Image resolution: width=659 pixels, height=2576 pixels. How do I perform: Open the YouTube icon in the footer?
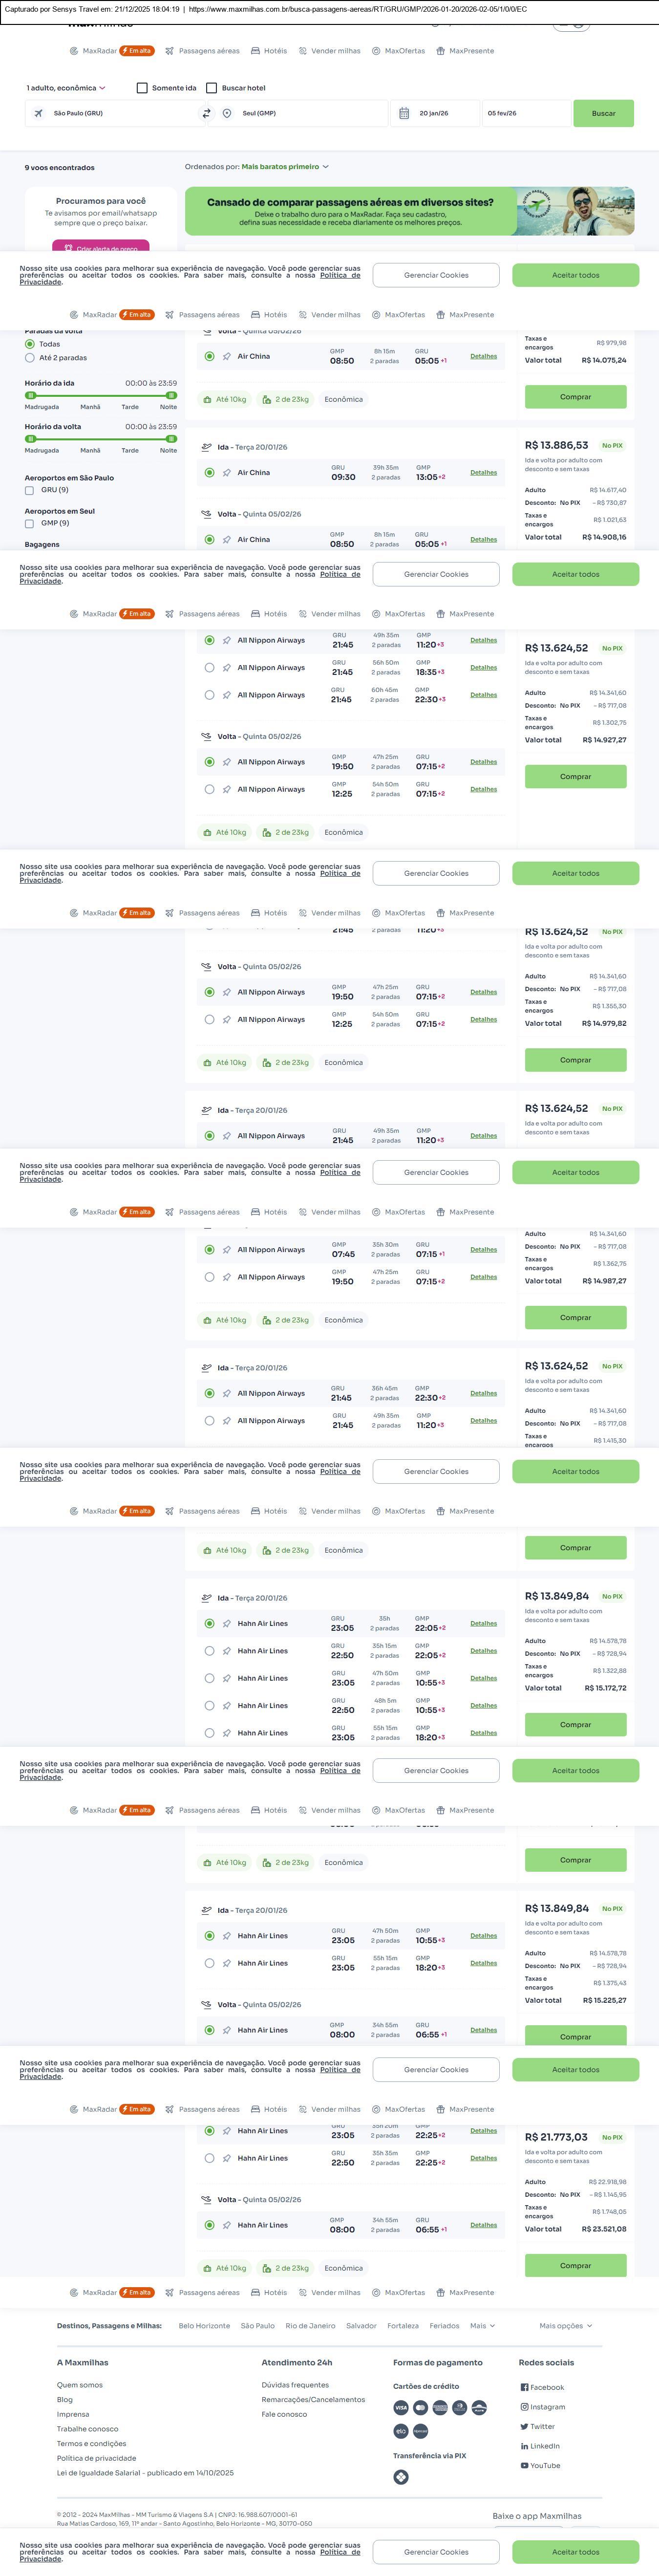(x=524, y=2465)
